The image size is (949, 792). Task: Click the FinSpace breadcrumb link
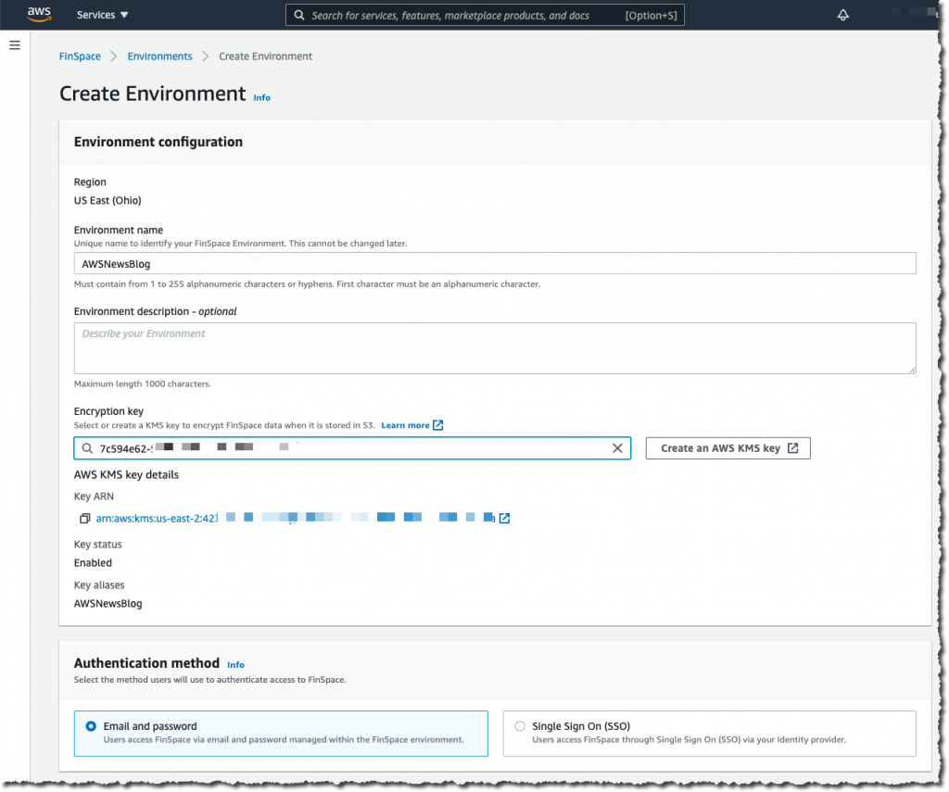tap(80, 56)
